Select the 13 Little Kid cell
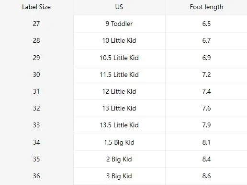The height and width of the screenshot is (185, 247). [x=119, y=108]
